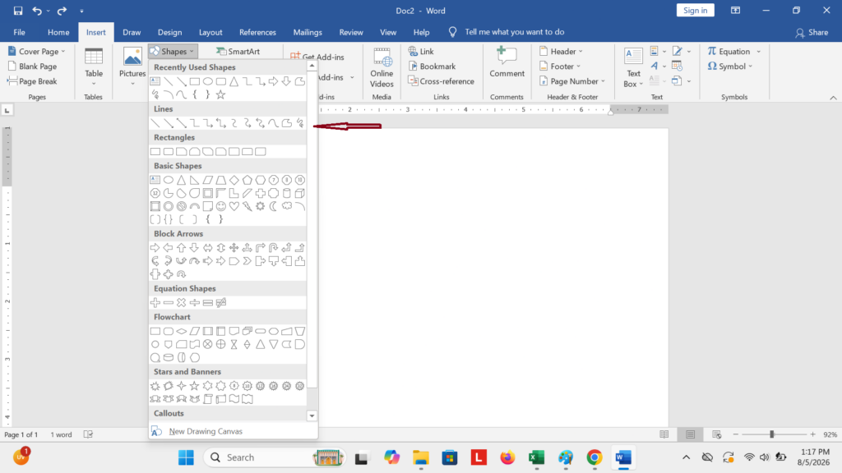Pick the Quad Arrow in Block Arrows
Screen dimensions: 842x473
(234, 248)
